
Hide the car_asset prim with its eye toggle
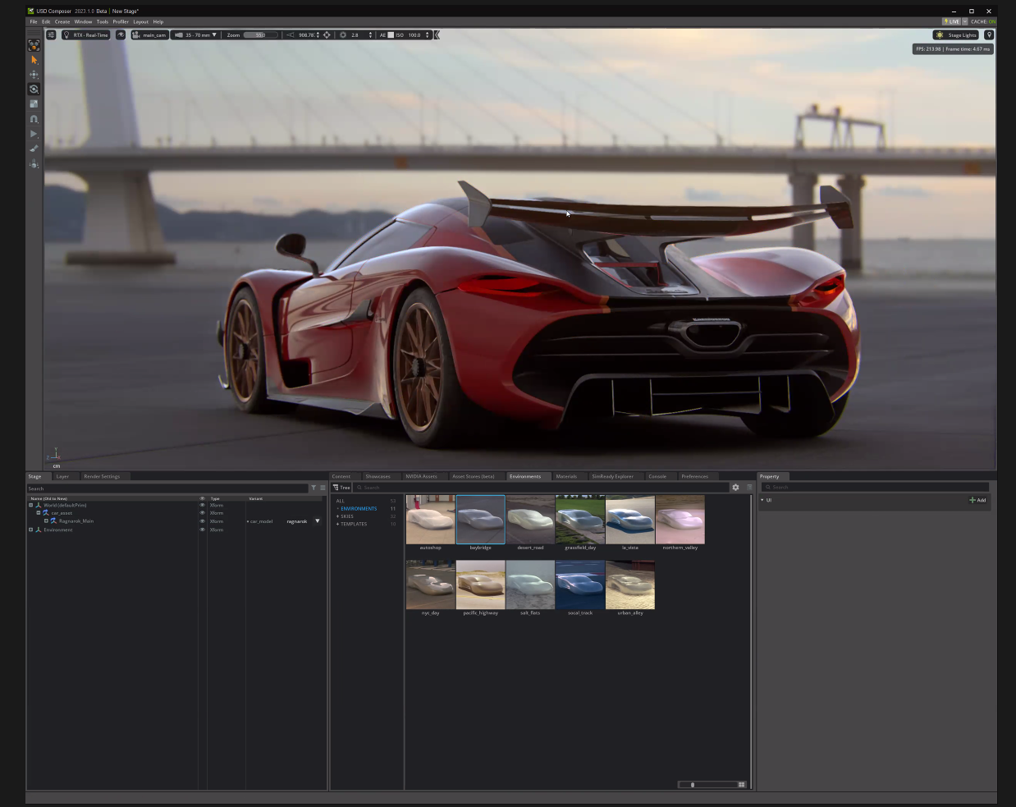202,512
